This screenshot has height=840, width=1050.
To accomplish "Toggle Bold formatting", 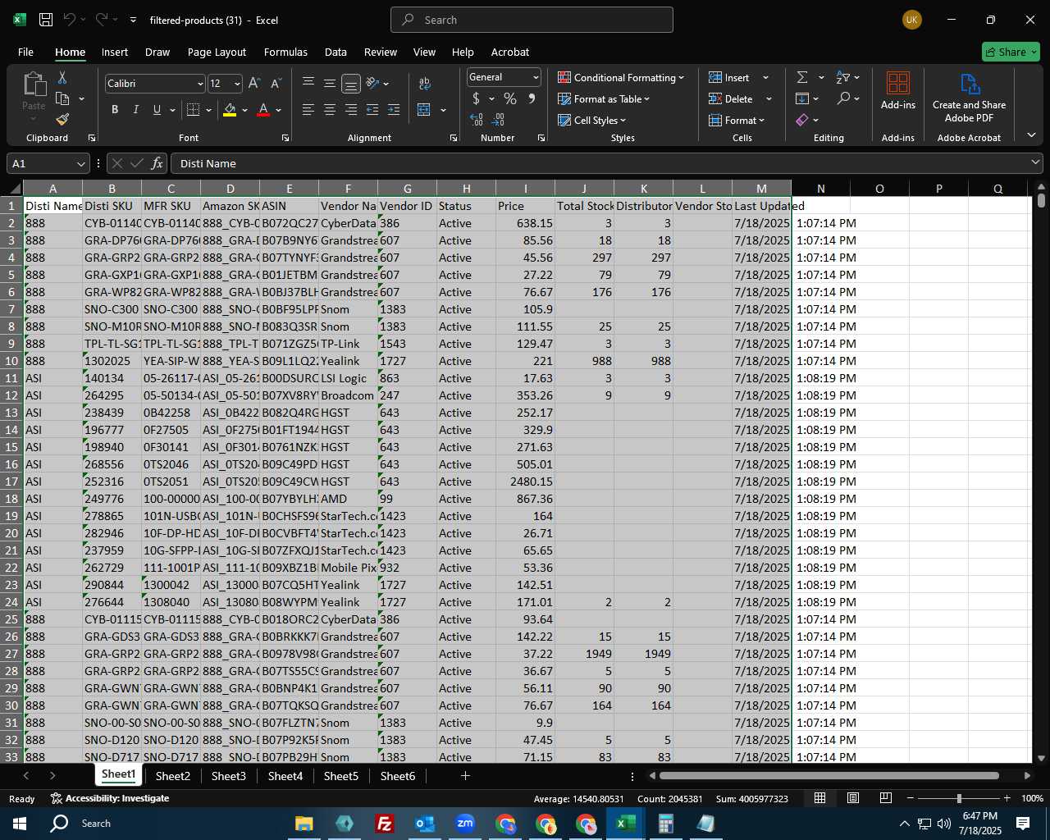I will point(115,110).
